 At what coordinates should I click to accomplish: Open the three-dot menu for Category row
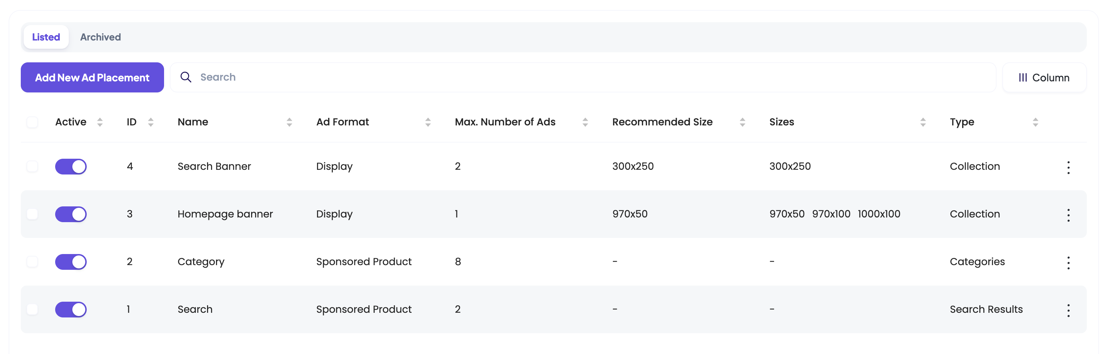(1069, 262)
